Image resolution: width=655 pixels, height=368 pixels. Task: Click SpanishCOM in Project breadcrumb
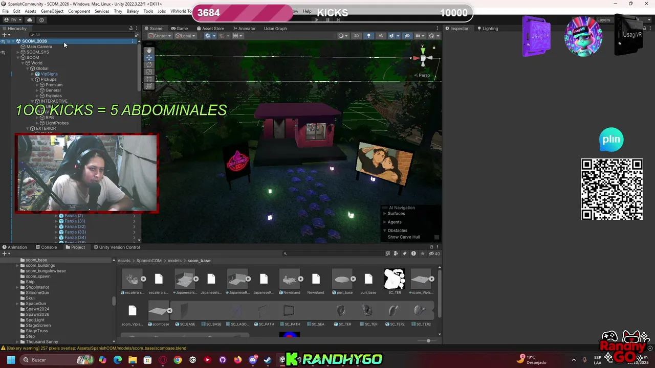[149, 261]
